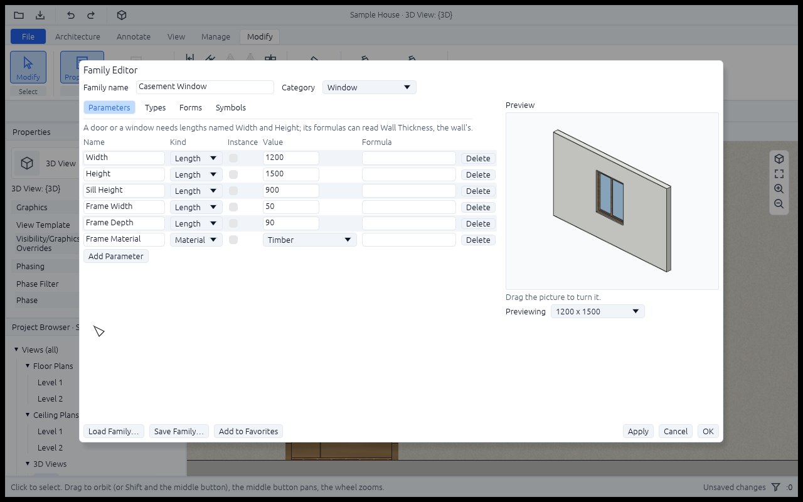Image resolution: width=803 pixels, height=502 pixels.
Task: Click the 3D cube icon beside redo
Action: (x=122, y=15)
